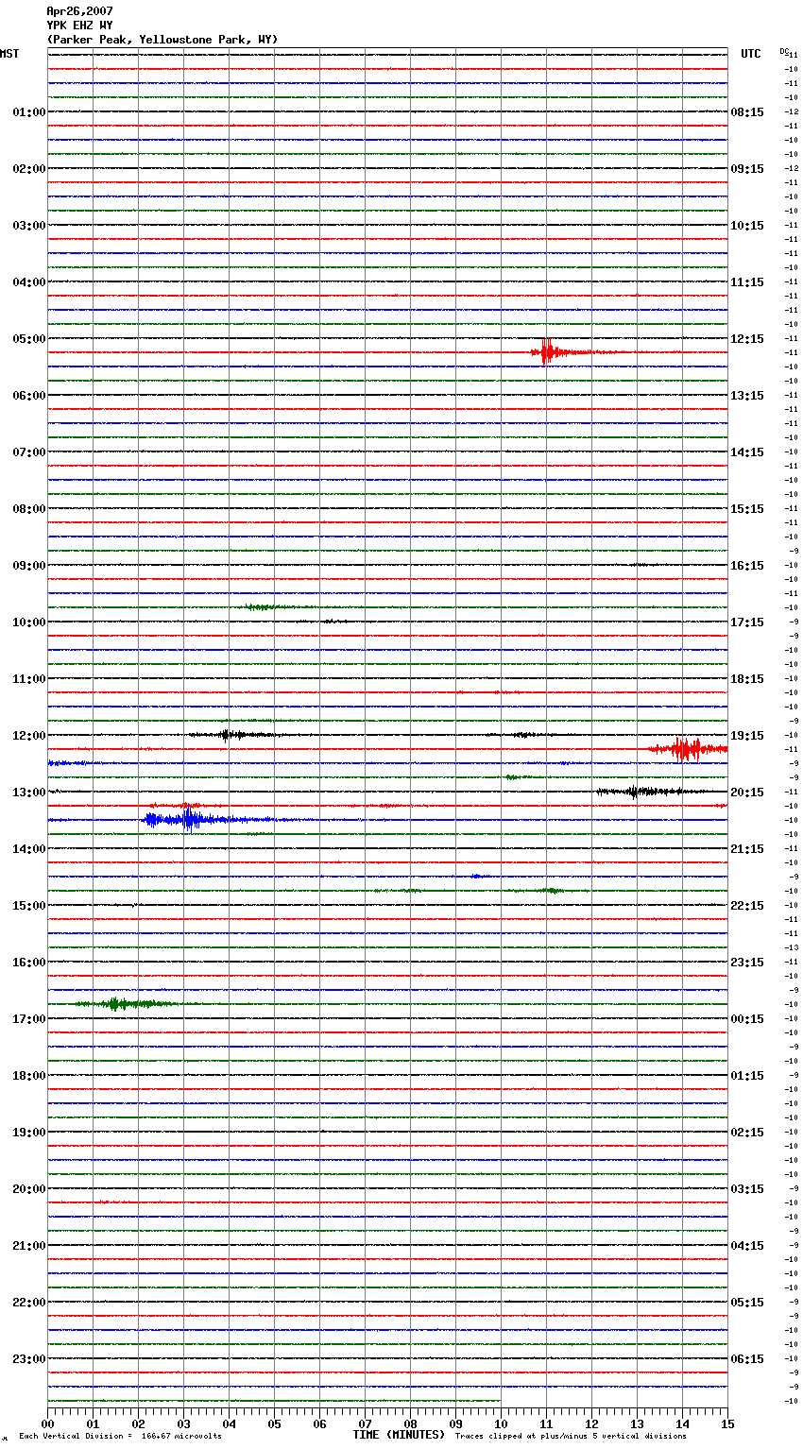Click the end of the final green trace
Viewport: 803px width, 1449px height.
500,1401
